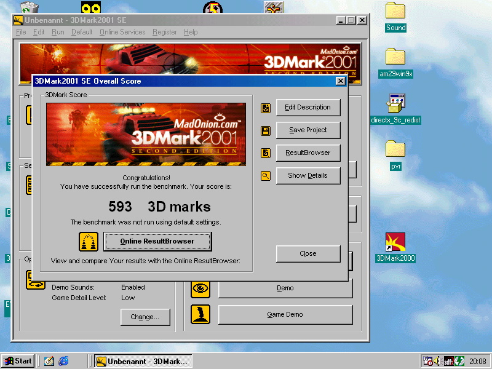Image resolution: width=492 pixels, height=369 pixels.
Task: Click the Online ResultBrowser button
Action: [157, 241]
